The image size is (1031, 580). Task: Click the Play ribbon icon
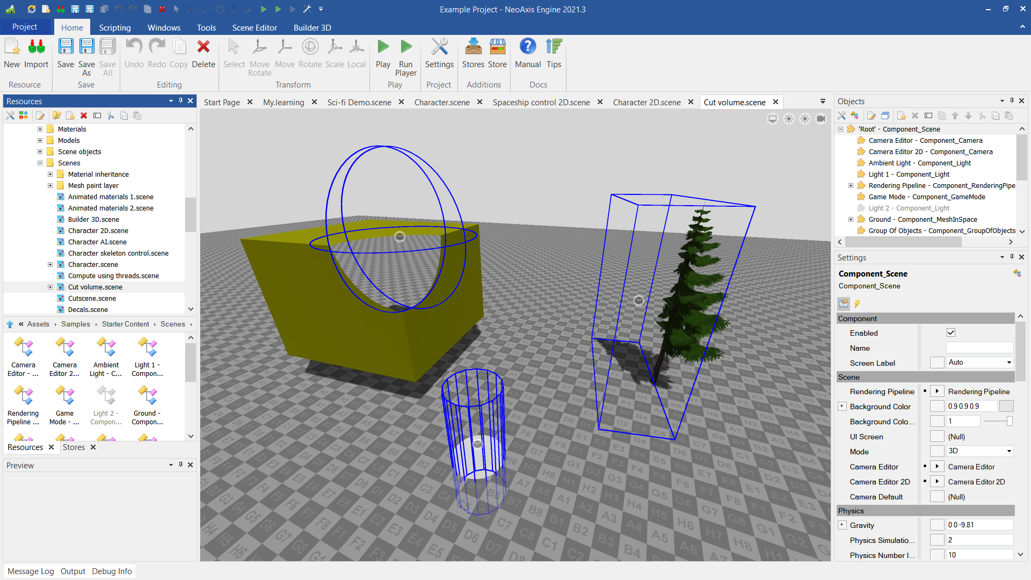tap(383, 47)
